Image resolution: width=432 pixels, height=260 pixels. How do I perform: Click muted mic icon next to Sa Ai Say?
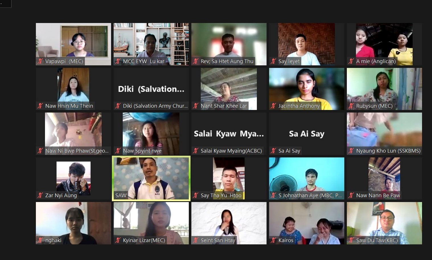pos(273,151)
